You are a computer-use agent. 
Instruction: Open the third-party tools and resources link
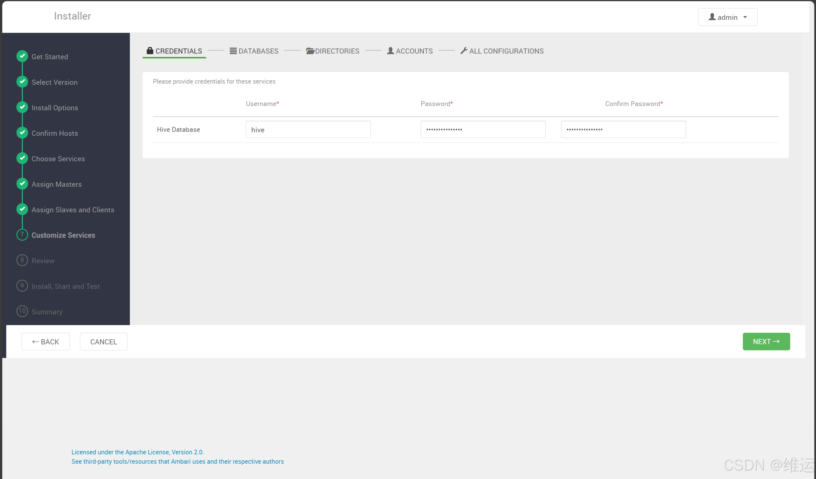tap(178, 461)
